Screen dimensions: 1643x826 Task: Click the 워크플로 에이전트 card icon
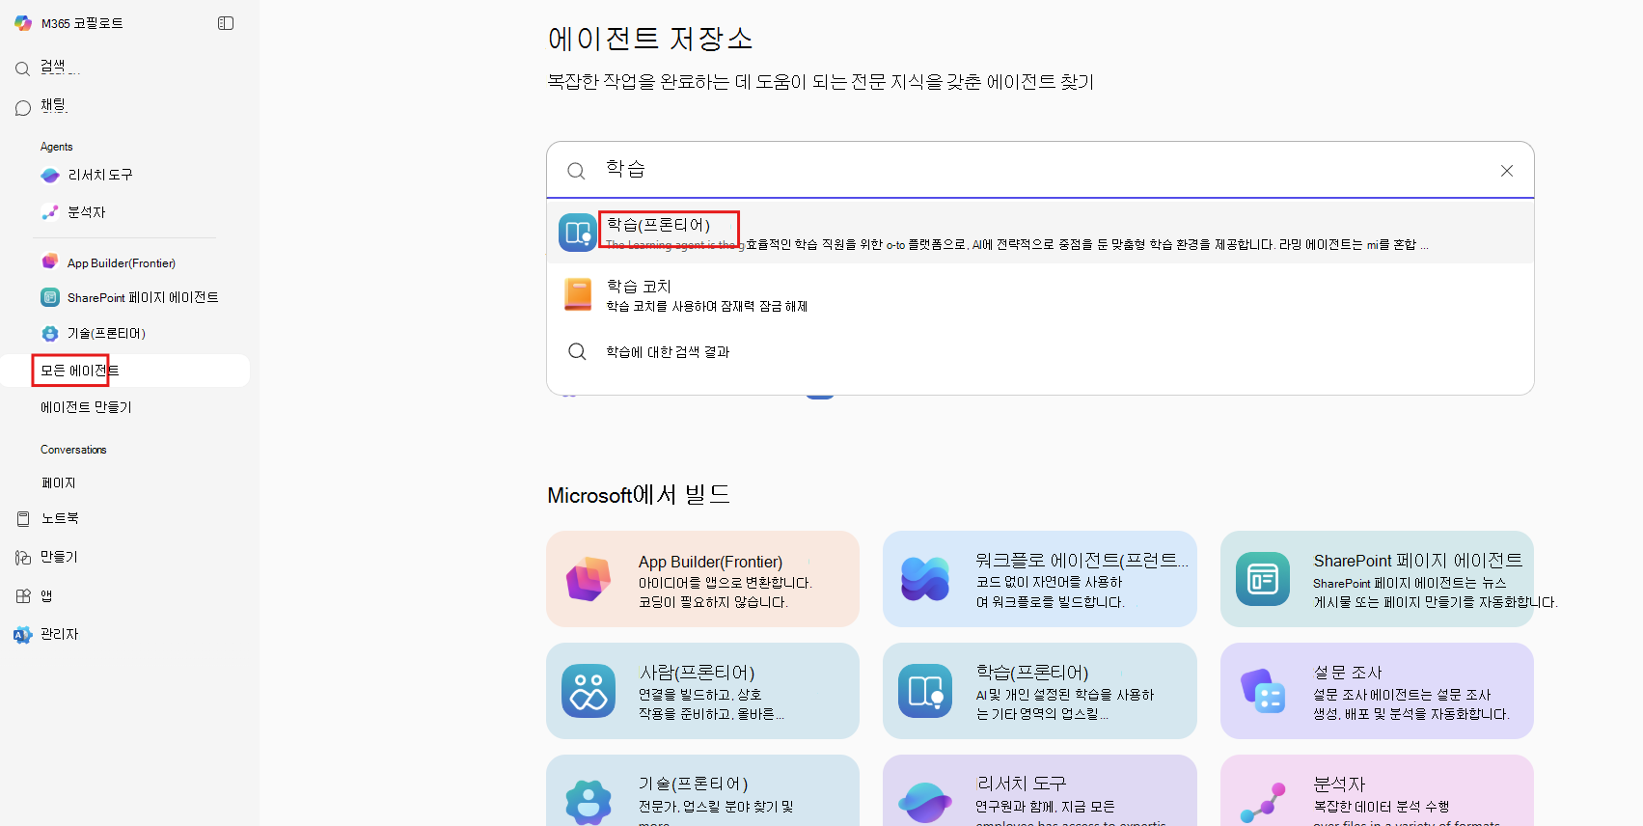point(925,579)
